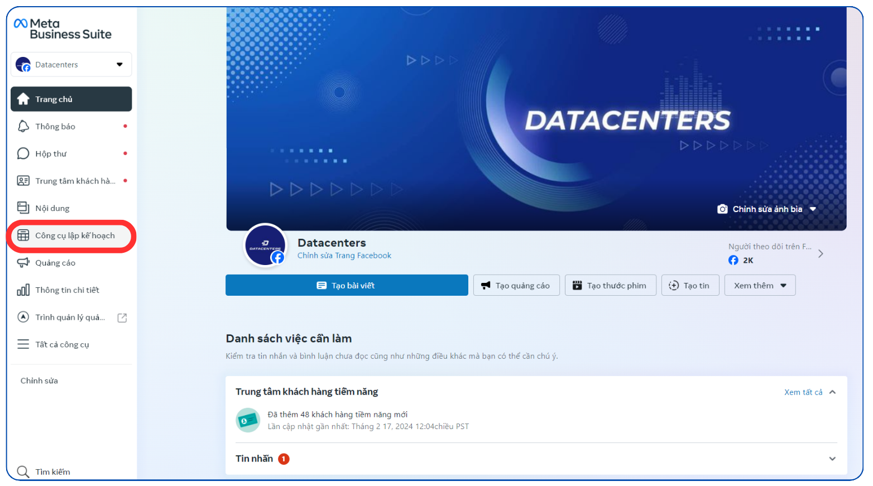Screen dimensions: 873x486
Task: Click the Tìm kiếm magnifier icon
Action: 23,471
